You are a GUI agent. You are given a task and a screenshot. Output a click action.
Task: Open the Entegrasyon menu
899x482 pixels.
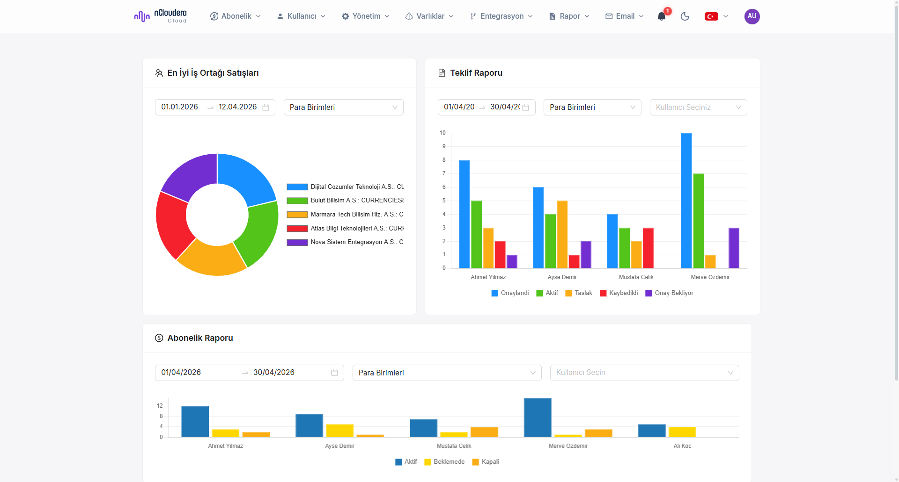coord(501,16)
